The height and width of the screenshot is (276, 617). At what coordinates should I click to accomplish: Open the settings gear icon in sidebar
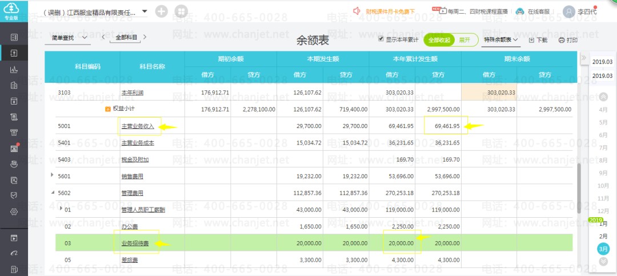point(14,211)
